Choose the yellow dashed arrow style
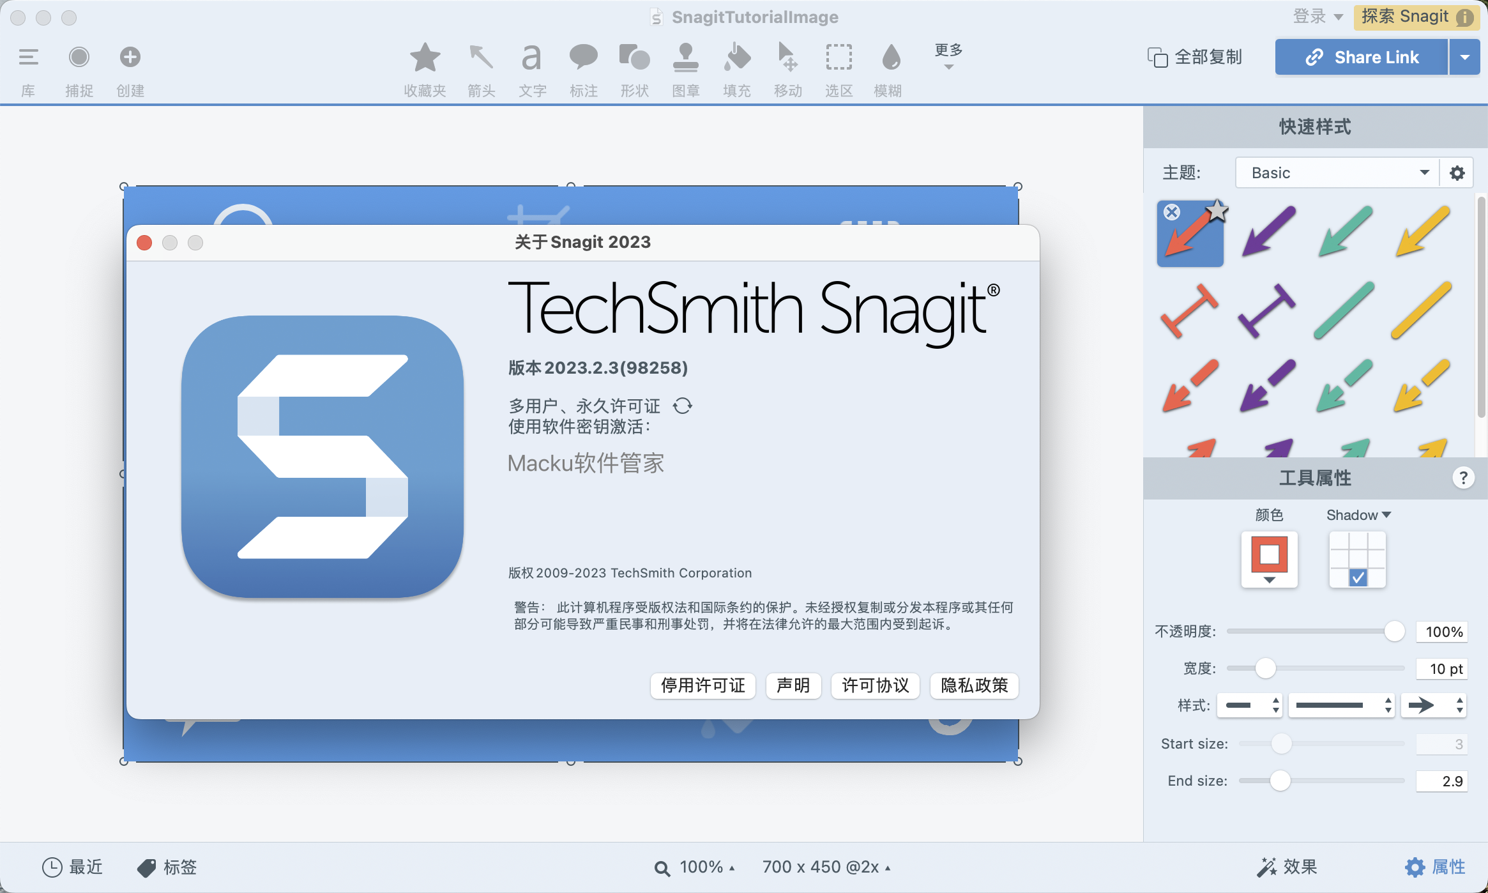 tap(1422, 386)
